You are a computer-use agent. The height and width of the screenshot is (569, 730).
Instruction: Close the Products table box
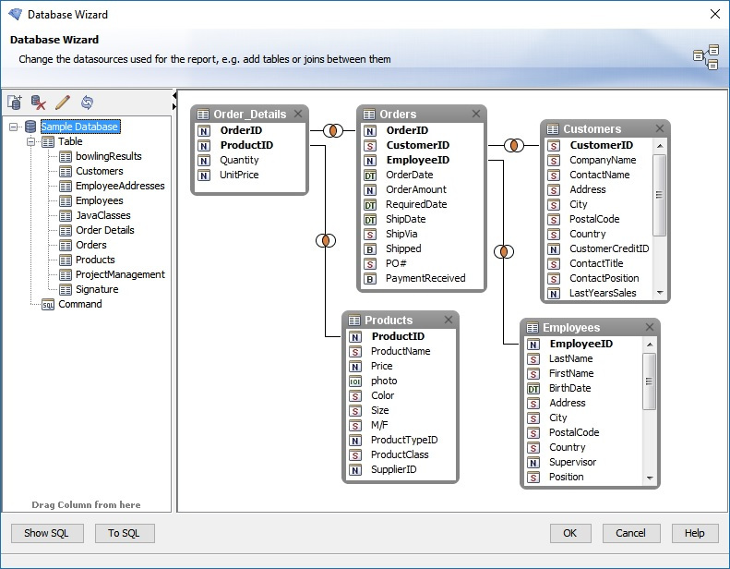(449, 320)
